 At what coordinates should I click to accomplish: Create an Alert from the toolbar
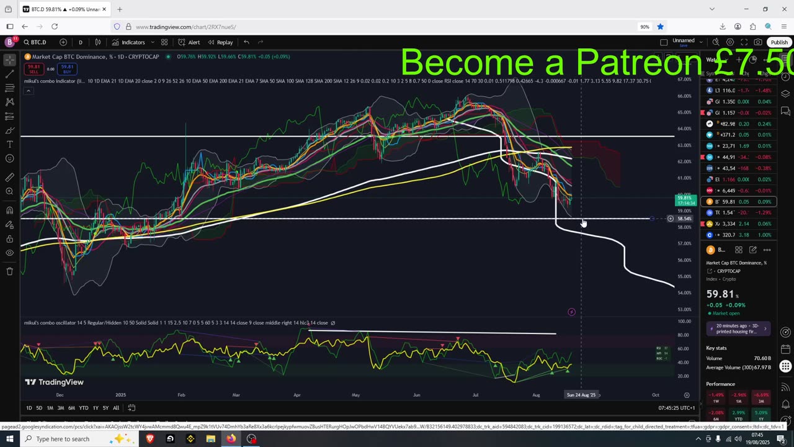(189, 42)
